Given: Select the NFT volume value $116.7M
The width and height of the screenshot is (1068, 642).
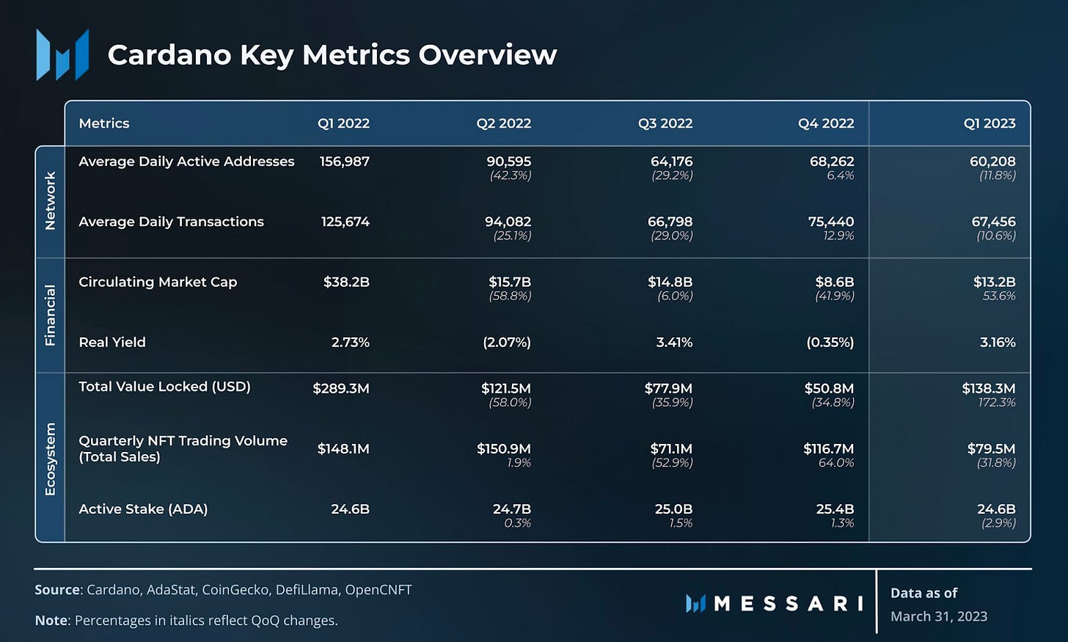Looking at the screenshot, I should (829, 449).
